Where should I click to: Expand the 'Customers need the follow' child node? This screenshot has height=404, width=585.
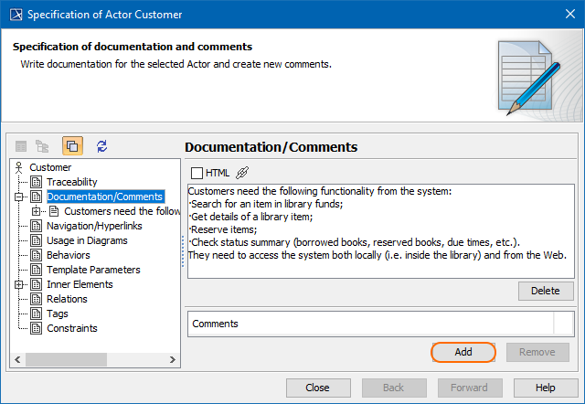pos(37,211)
